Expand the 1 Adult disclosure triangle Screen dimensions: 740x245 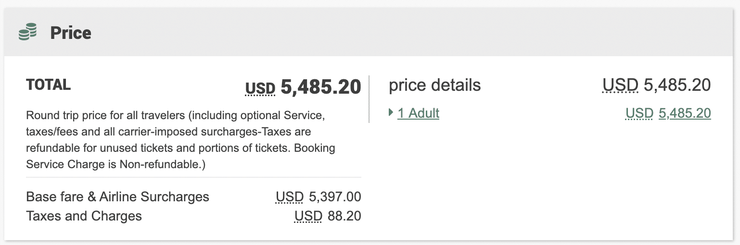(391, 113)
